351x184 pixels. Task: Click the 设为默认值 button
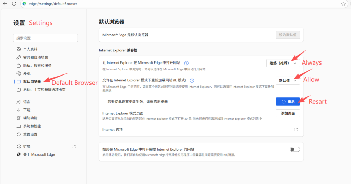pyautogui.click(x=288, y=35)
